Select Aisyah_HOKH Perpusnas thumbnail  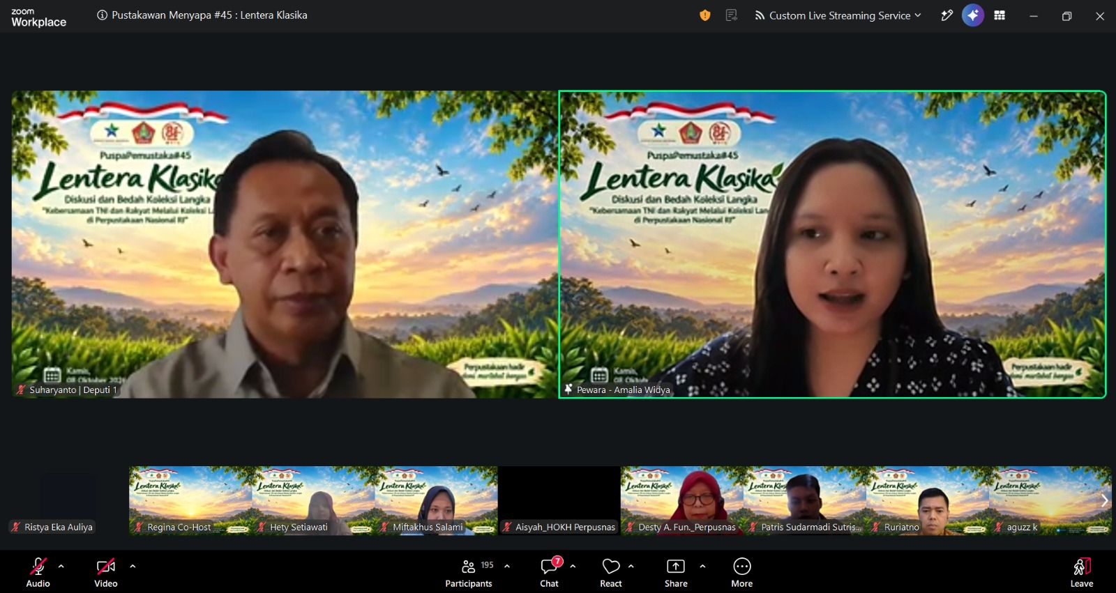(559, 500)
